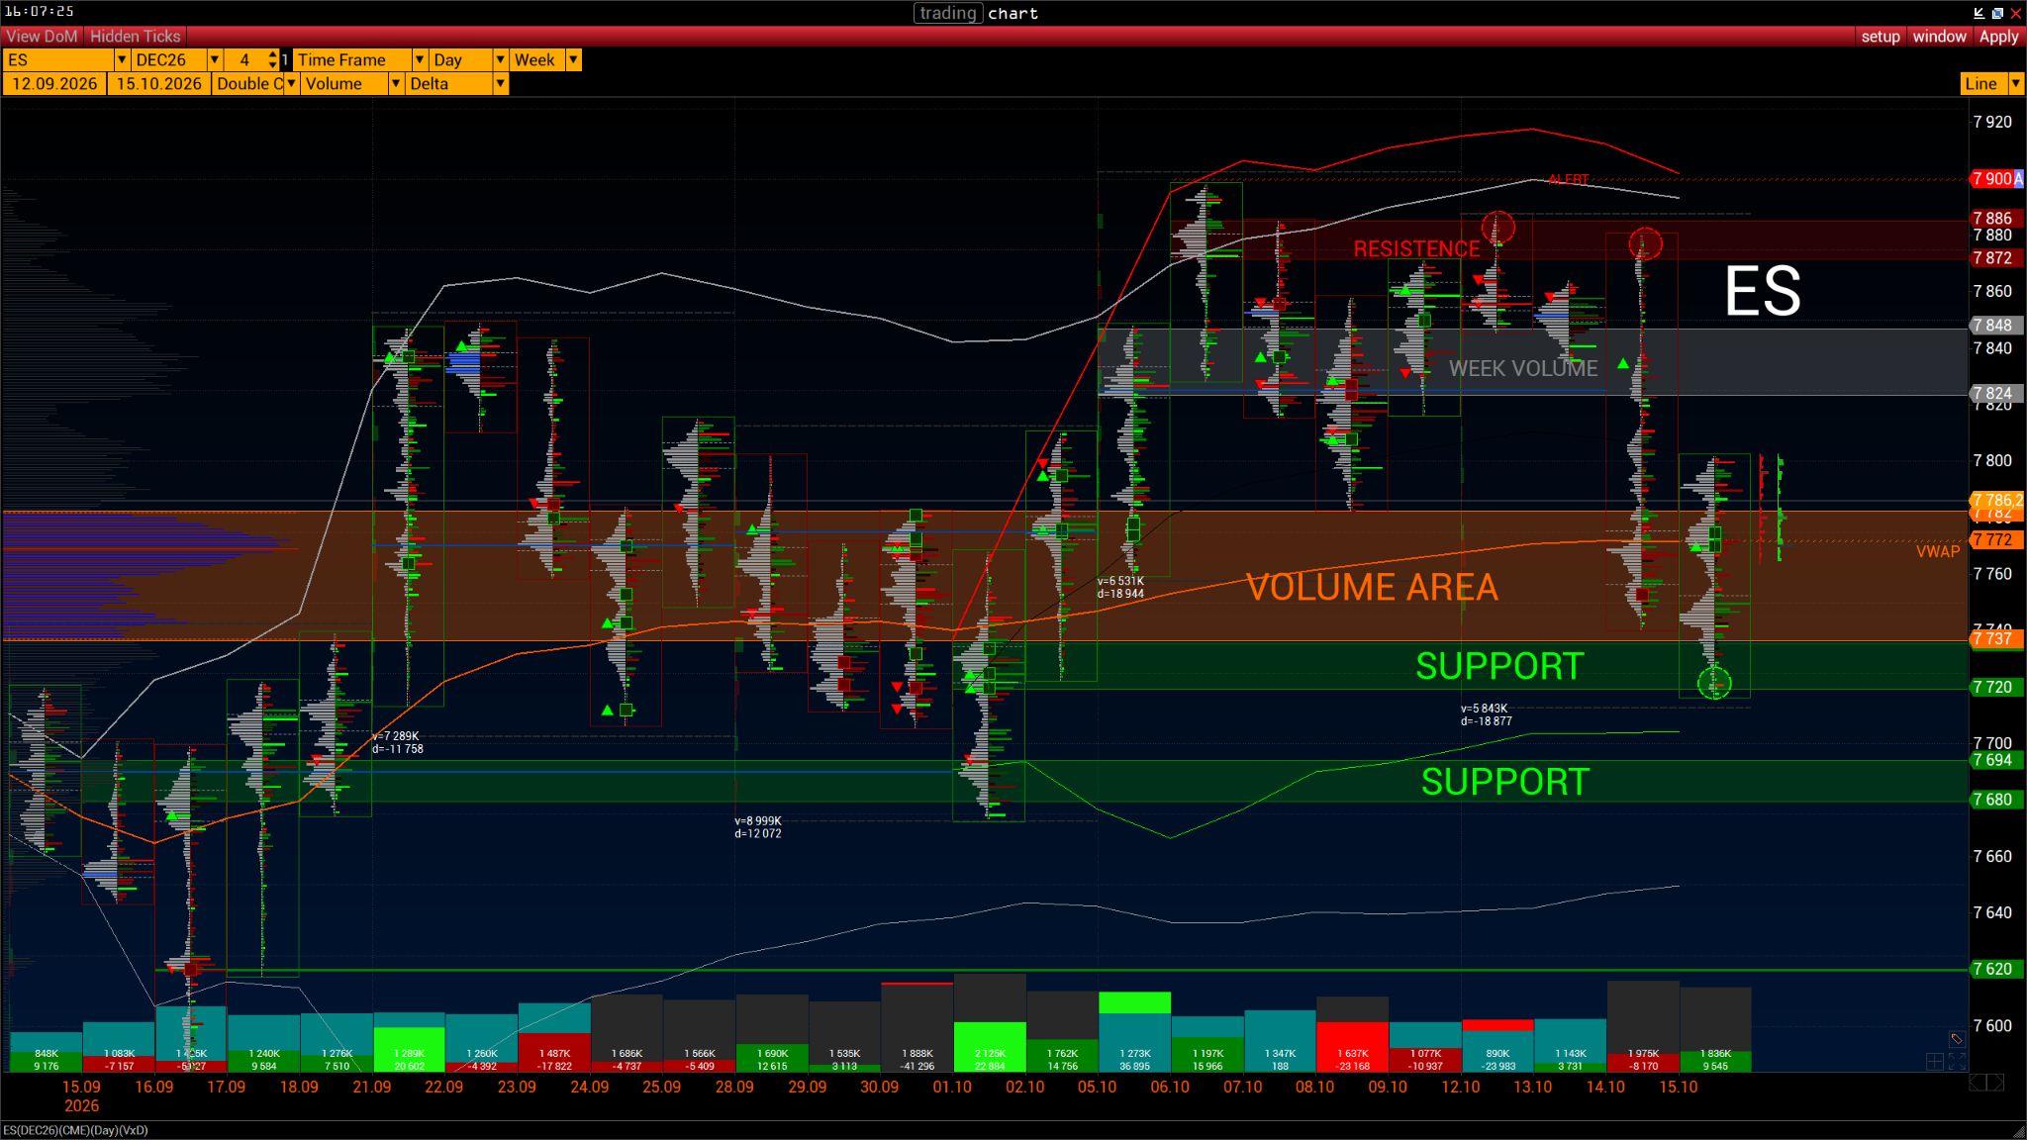Select the VOLUME AREA label
Image resolution: width=2027 pixels, height=1140 pixels.
pyautogui.click(x=1372, y=587)
